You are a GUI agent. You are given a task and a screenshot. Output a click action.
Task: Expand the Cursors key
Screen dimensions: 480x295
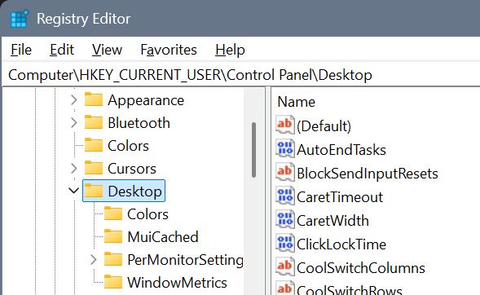click(x=74, y=169)
